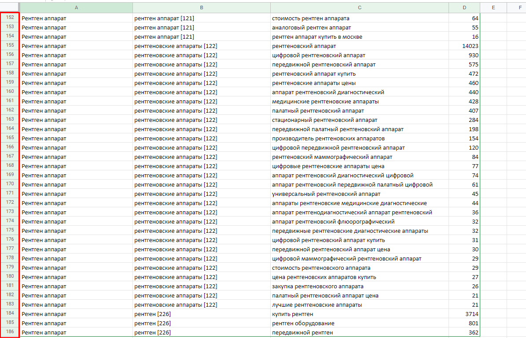Click cell 'рентгеновский аппарат купить'
Screen dimensions: 526x338
tap(359, 73)
